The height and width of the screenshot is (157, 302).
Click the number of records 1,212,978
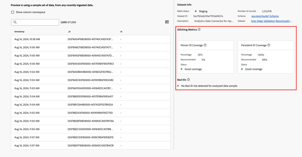point(267,11)
